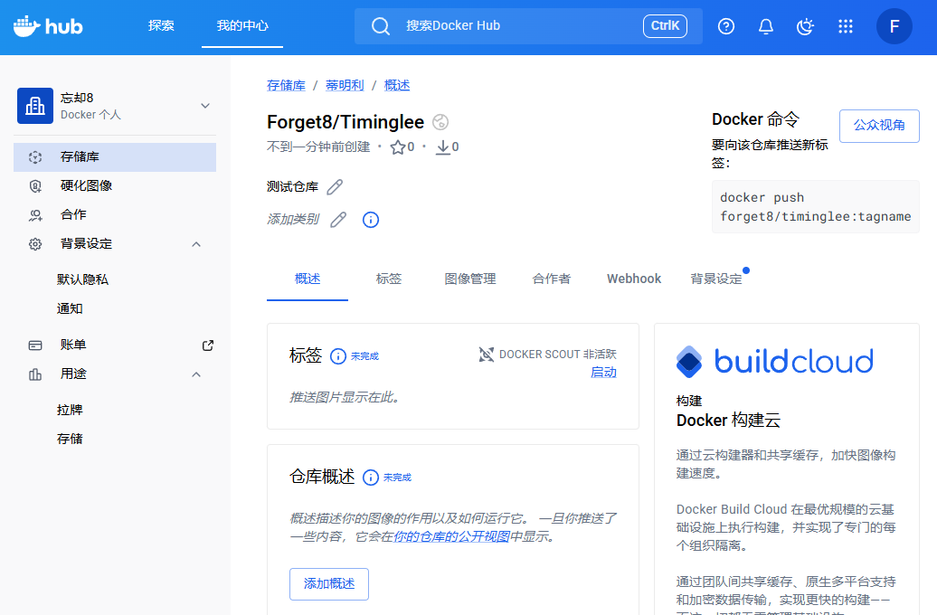937x615 pixels.
Task: Click the 概述 breadcrumb link
Action: (x=397, y=85)
